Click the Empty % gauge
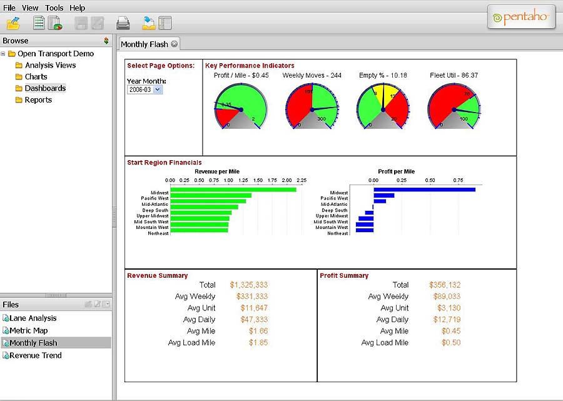563x401 pixels. 383,106
